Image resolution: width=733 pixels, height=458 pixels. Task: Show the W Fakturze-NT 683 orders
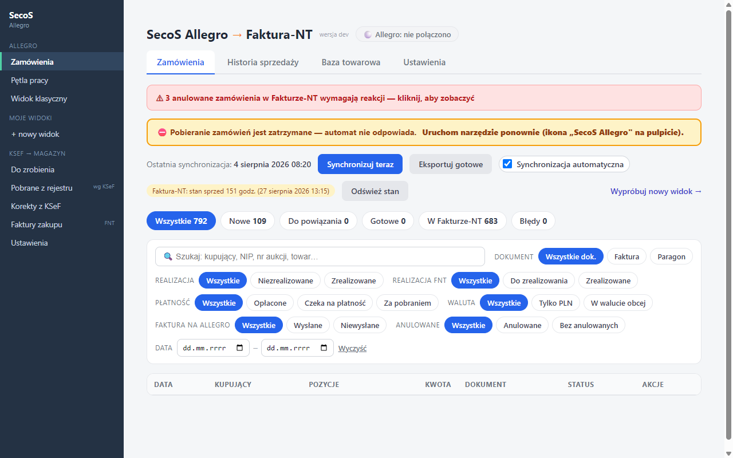click(462, 221)
